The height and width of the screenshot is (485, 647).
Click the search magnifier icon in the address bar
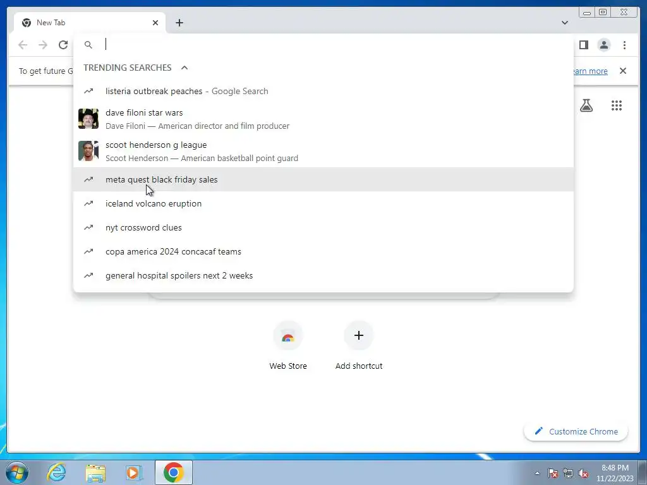click(88, 45)
